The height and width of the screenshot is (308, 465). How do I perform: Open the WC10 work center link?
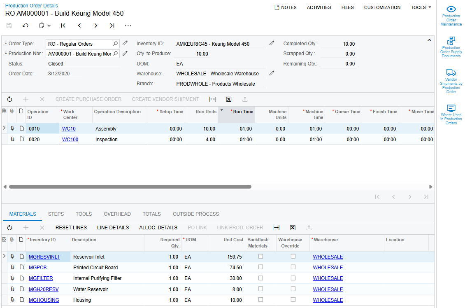click(69, 129)
